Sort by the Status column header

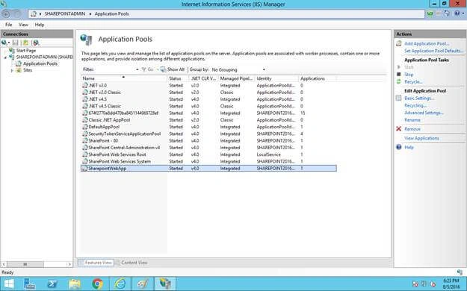click(178, 78)
